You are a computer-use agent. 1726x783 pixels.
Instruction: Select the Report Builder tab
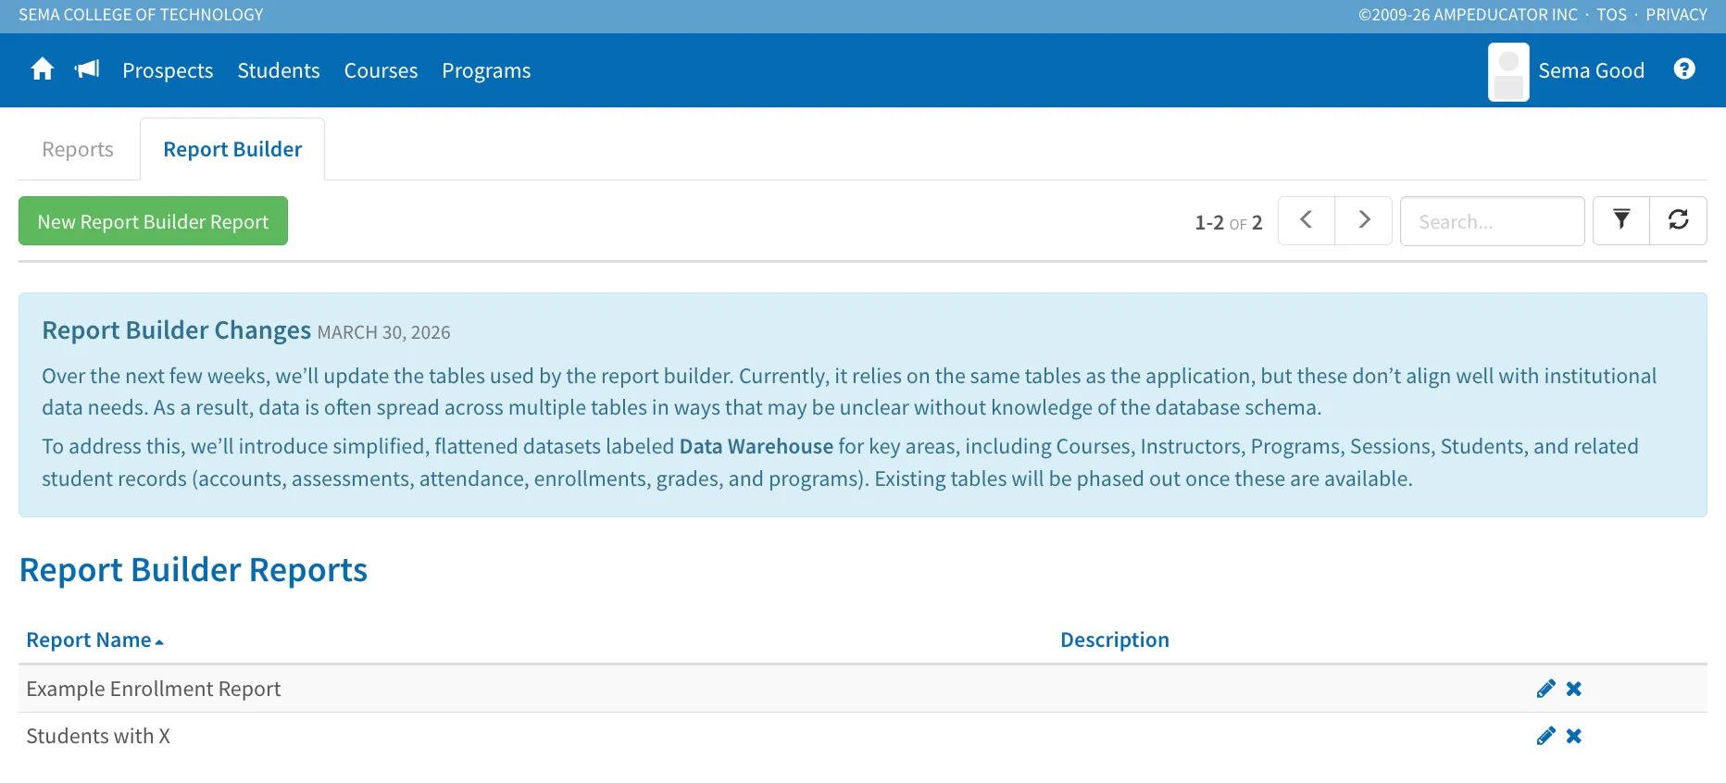[232, 149]
